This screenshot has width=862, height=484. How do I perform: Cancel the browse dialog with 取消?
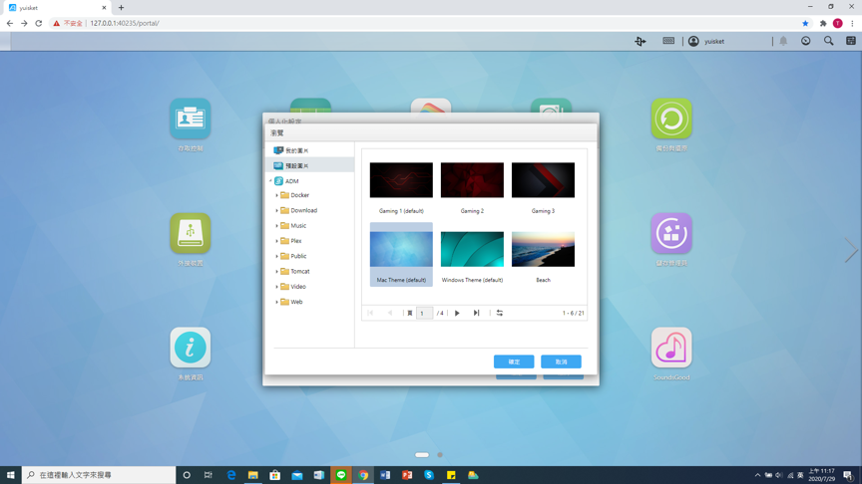561,362
